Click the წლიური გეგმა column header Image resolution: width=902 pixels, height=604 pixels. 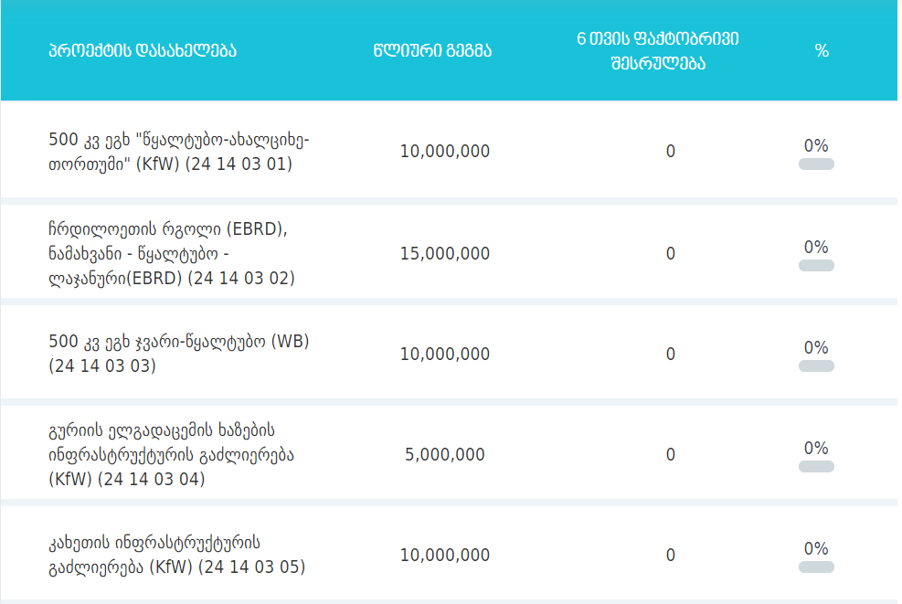tap(445, 50)
